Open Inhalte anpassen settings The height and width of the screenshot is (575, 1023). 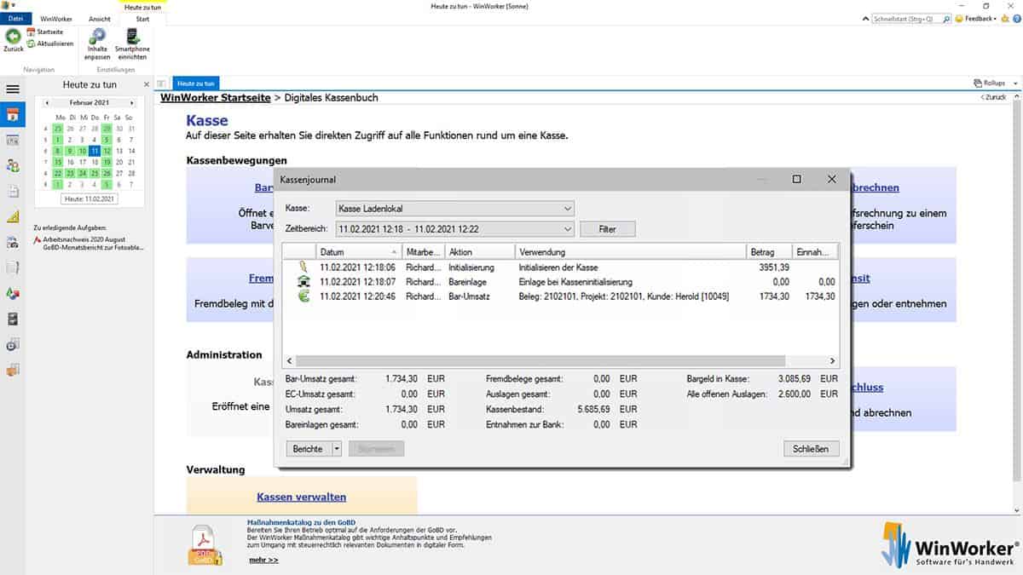(x=97, y=44)
